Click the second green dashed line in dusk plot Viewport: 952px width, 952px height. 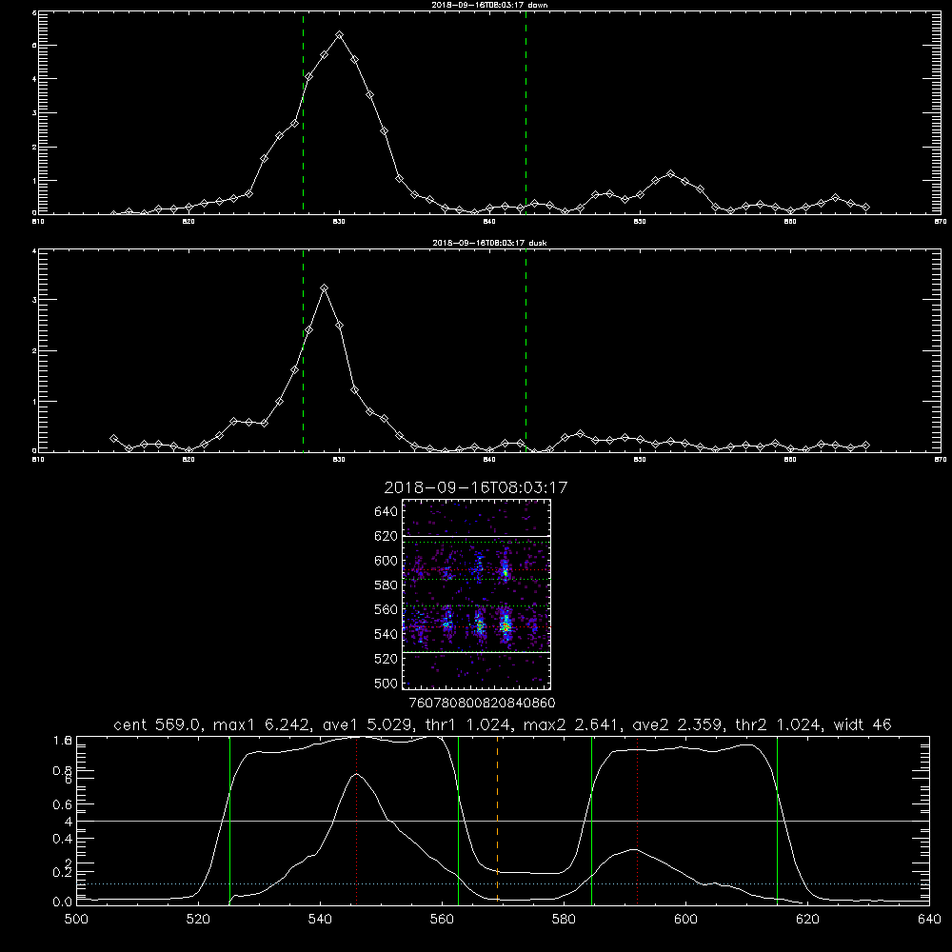(x=526, y=350)
